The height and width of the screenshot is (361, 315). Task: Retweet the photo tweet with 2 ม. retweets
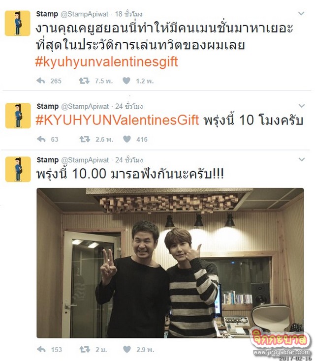coord(85,349)
